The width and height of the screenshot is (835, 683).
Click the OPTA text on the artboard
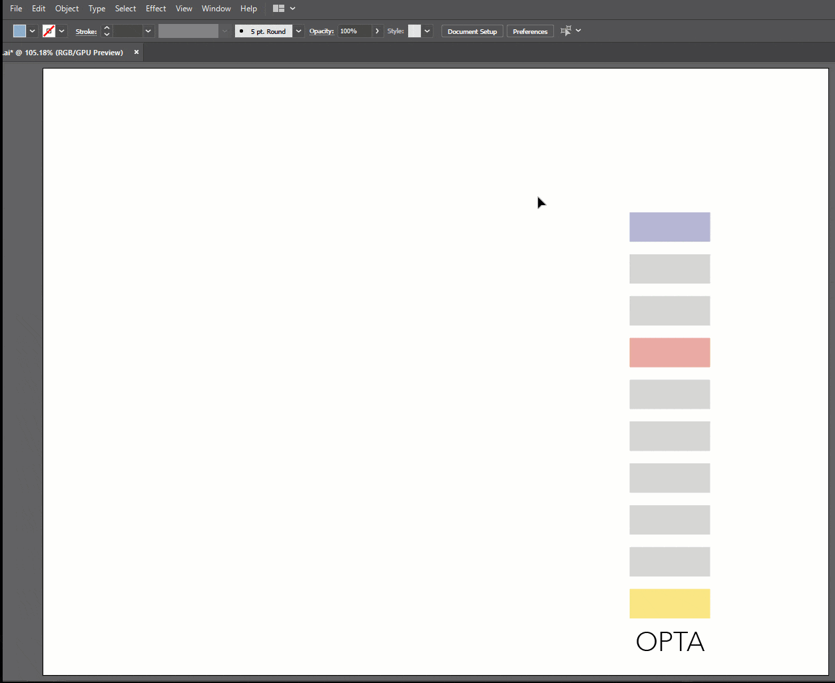[670, 642]
